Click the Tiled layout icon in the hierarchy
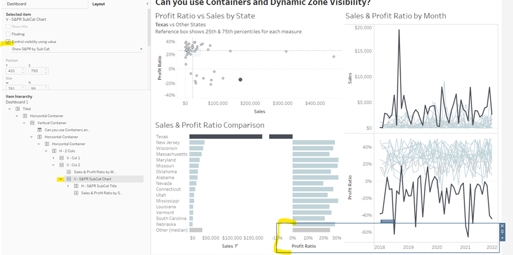 coord(18,108)
